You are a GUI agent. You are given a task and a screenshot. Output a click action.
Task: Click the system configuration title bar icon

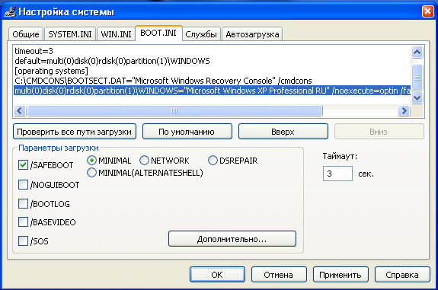click(10, 11)
